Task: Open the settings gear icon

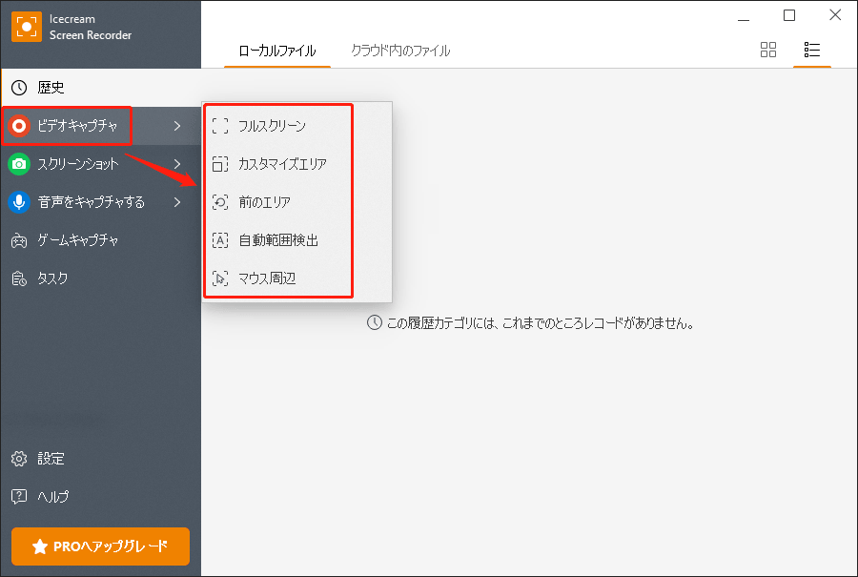Action: coord(19,459)
